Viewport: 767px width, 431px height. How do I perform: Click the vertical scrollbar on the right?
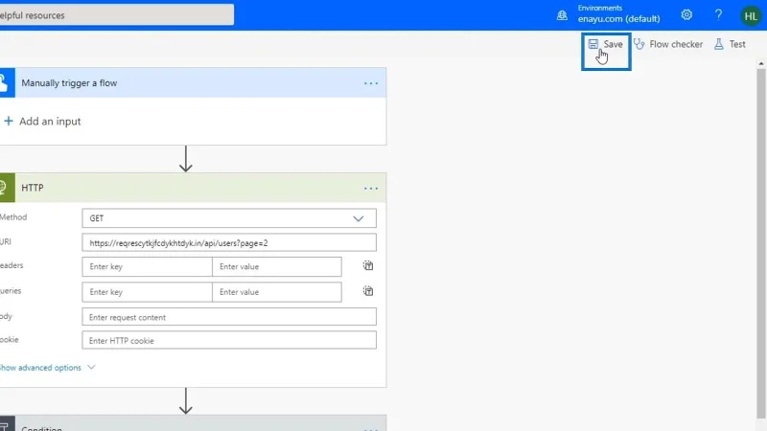(x=760, y=244)
